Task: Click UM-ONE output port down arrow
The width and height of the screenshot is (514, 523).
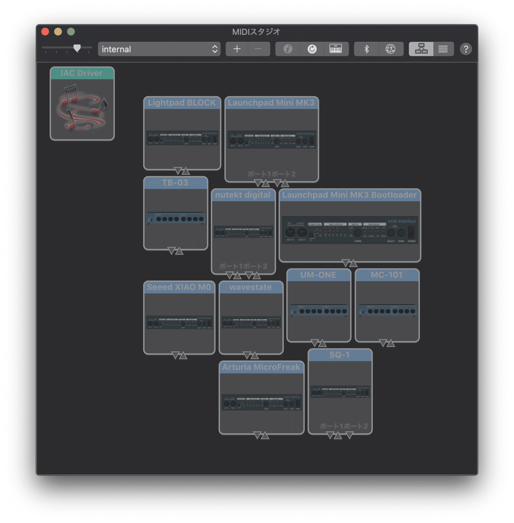Action: [315, 343]
